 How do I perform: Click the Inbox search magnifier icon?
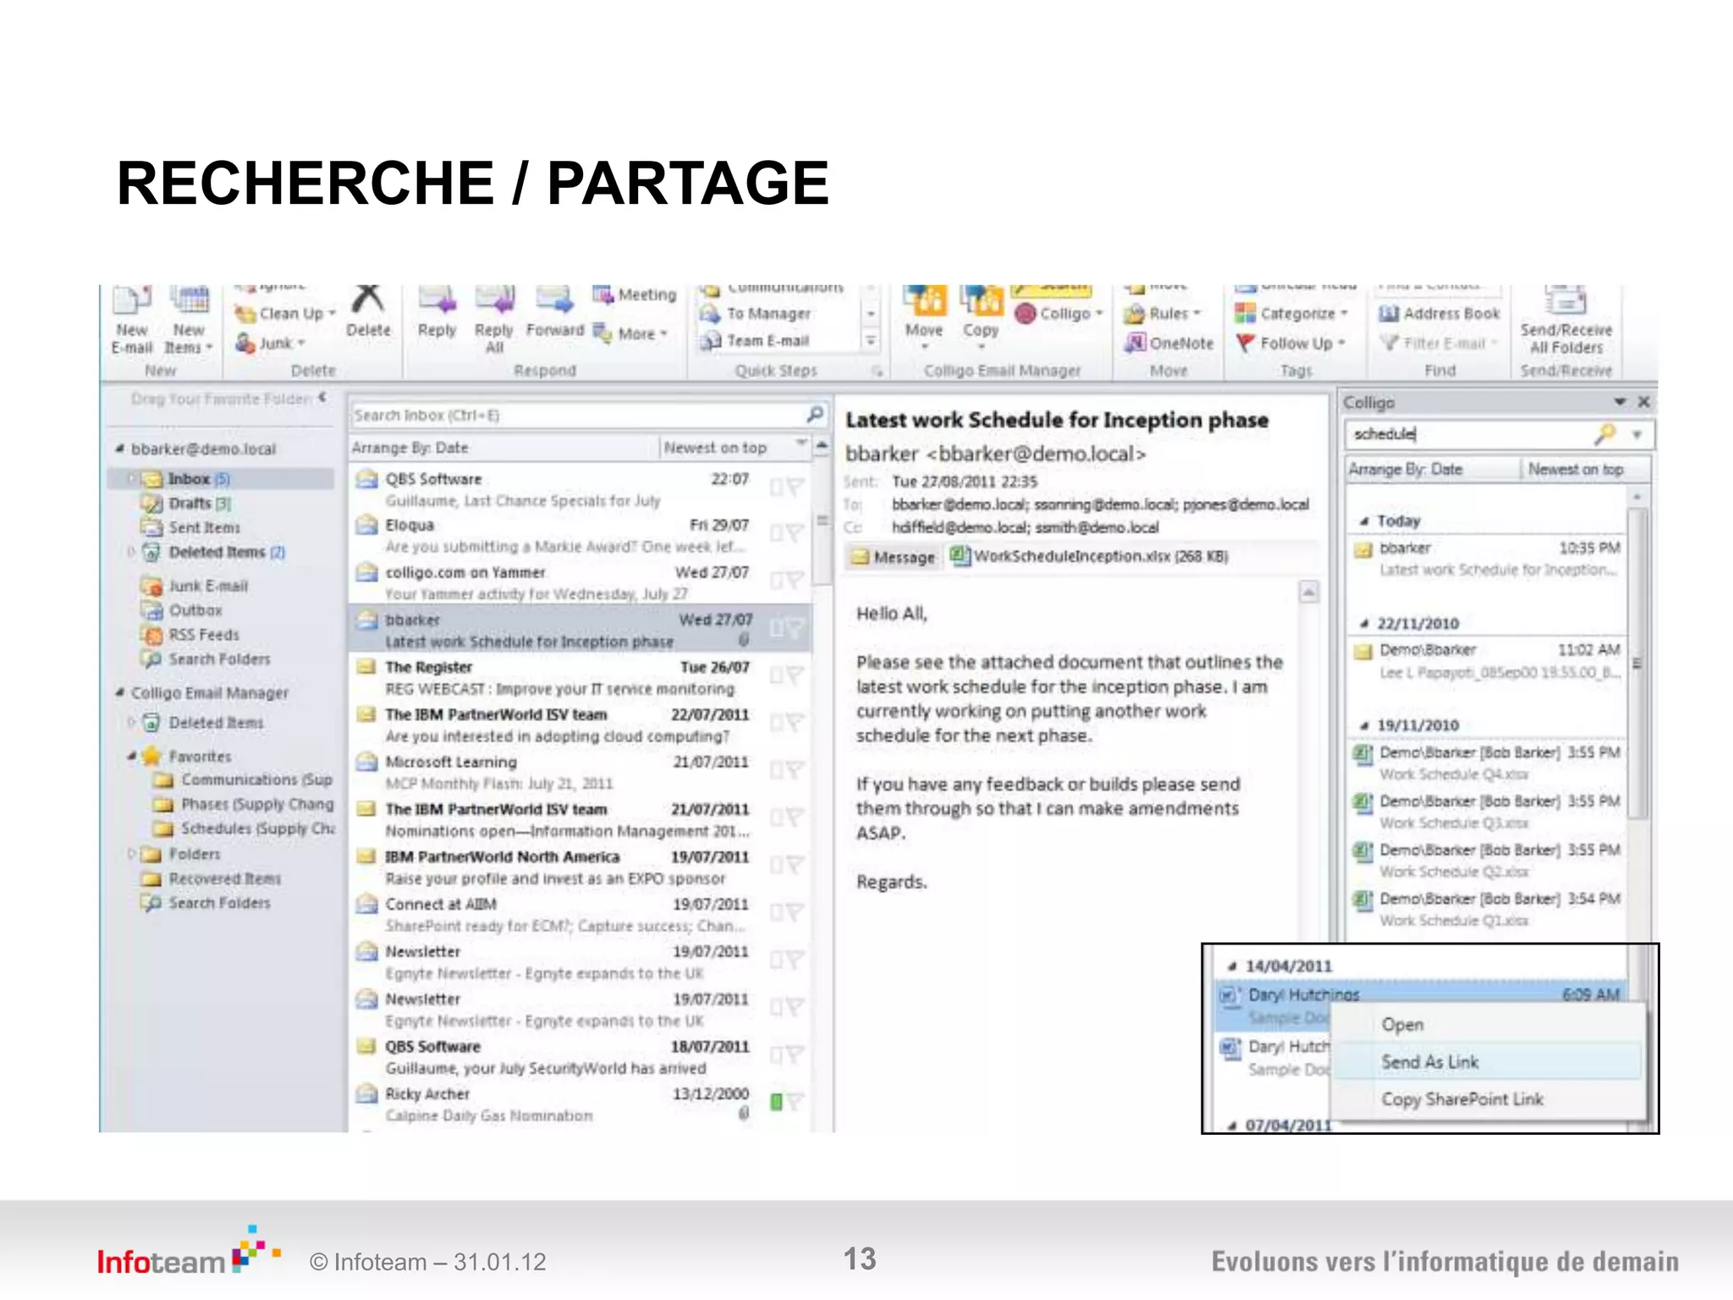pos(814,414)
